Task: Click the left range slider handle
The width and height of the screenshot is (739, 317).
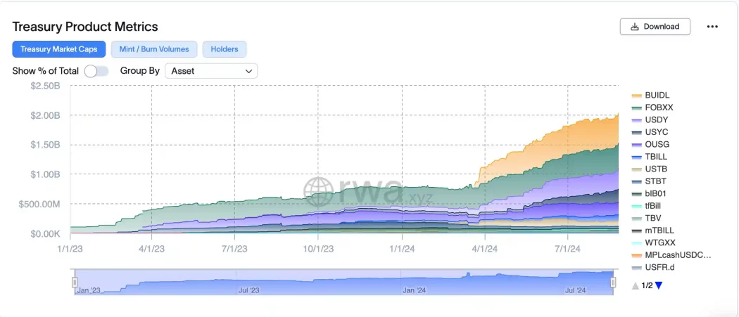Action: click(75, 282)
